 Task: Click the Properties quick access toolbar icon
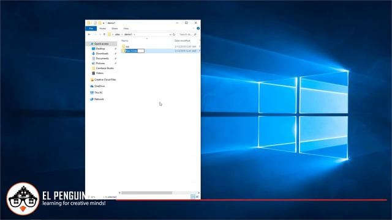pyautogui.click(x=96, y=23)
